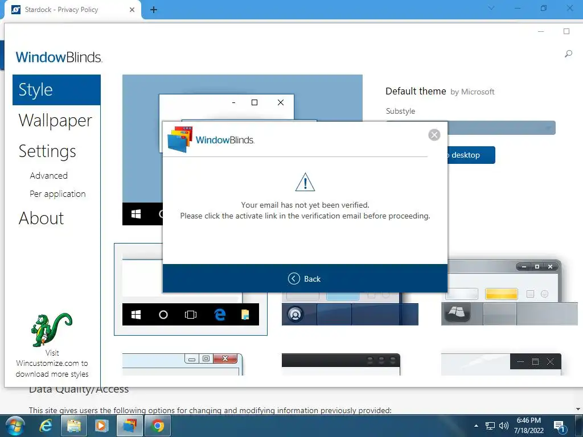
Task: Click the network status tray icon
Action: pyautogui.click(x=490, y=426)
